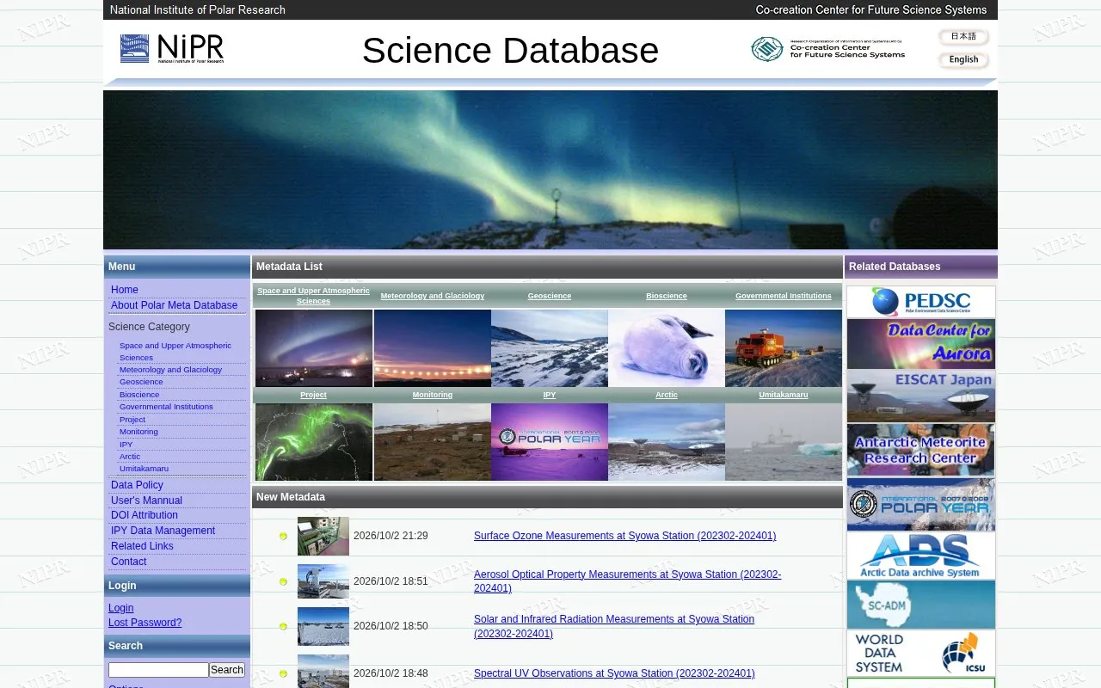Select Monitoring in the Science Category list

[x=138, y=432]
